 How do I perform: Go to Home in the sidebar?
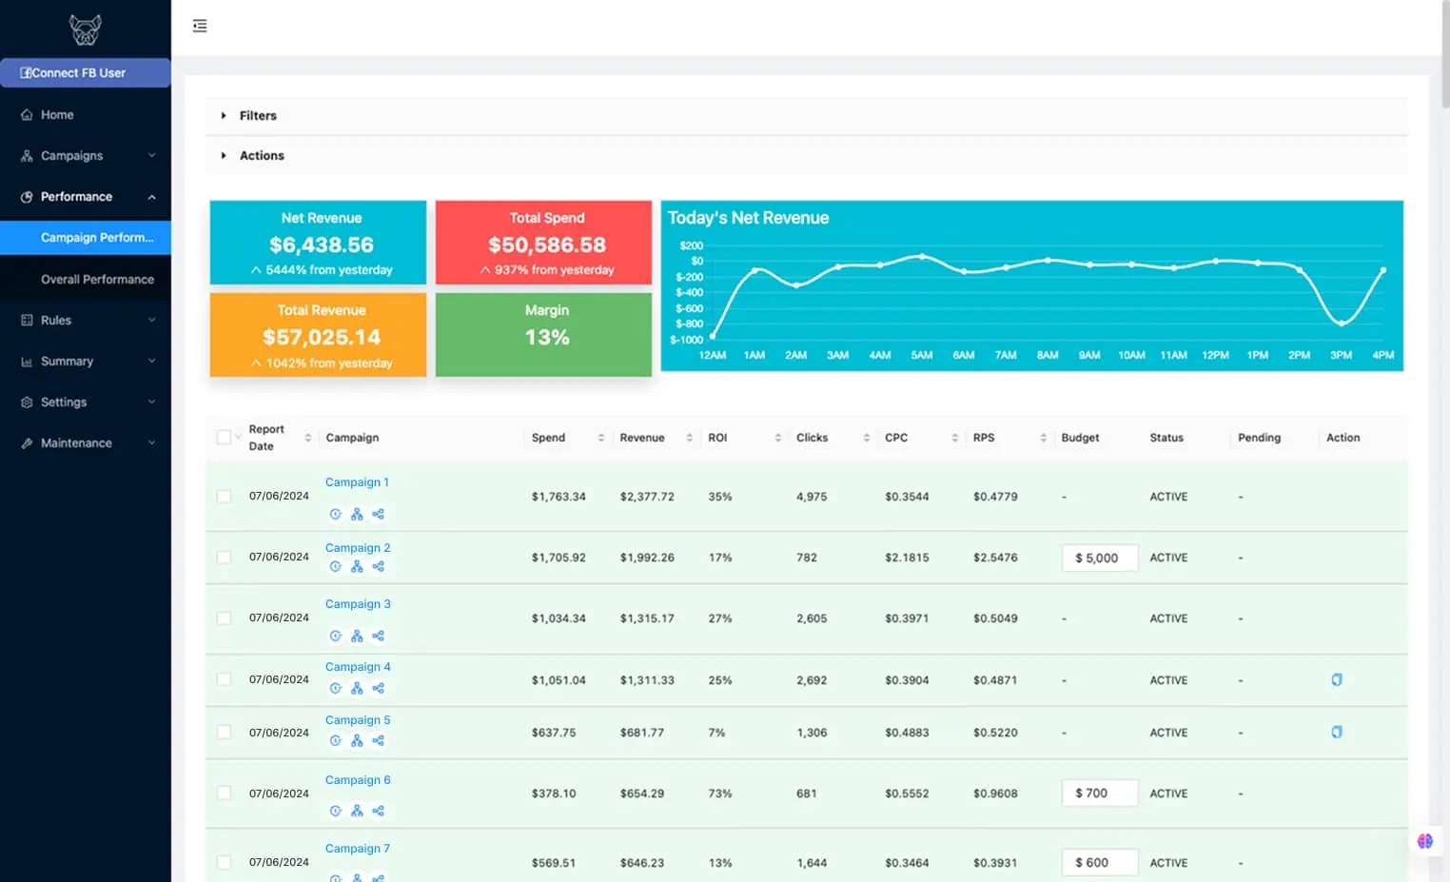[57, 114]
